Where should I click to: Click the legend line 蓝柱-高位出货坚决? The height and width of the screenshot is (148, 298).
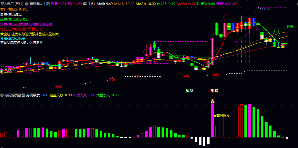click(15, 9)
